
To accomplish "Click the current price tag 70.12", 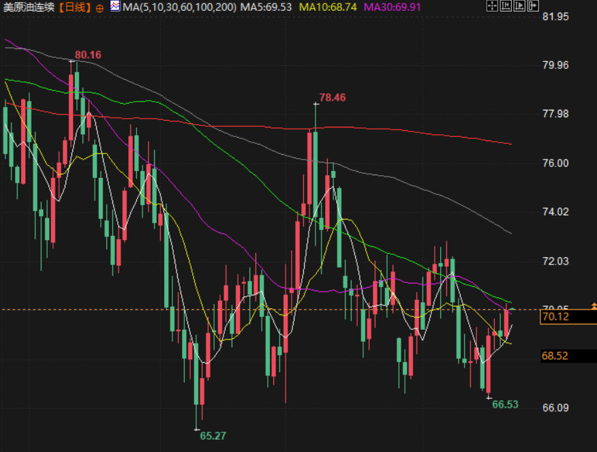I will [x=555, y=317].
